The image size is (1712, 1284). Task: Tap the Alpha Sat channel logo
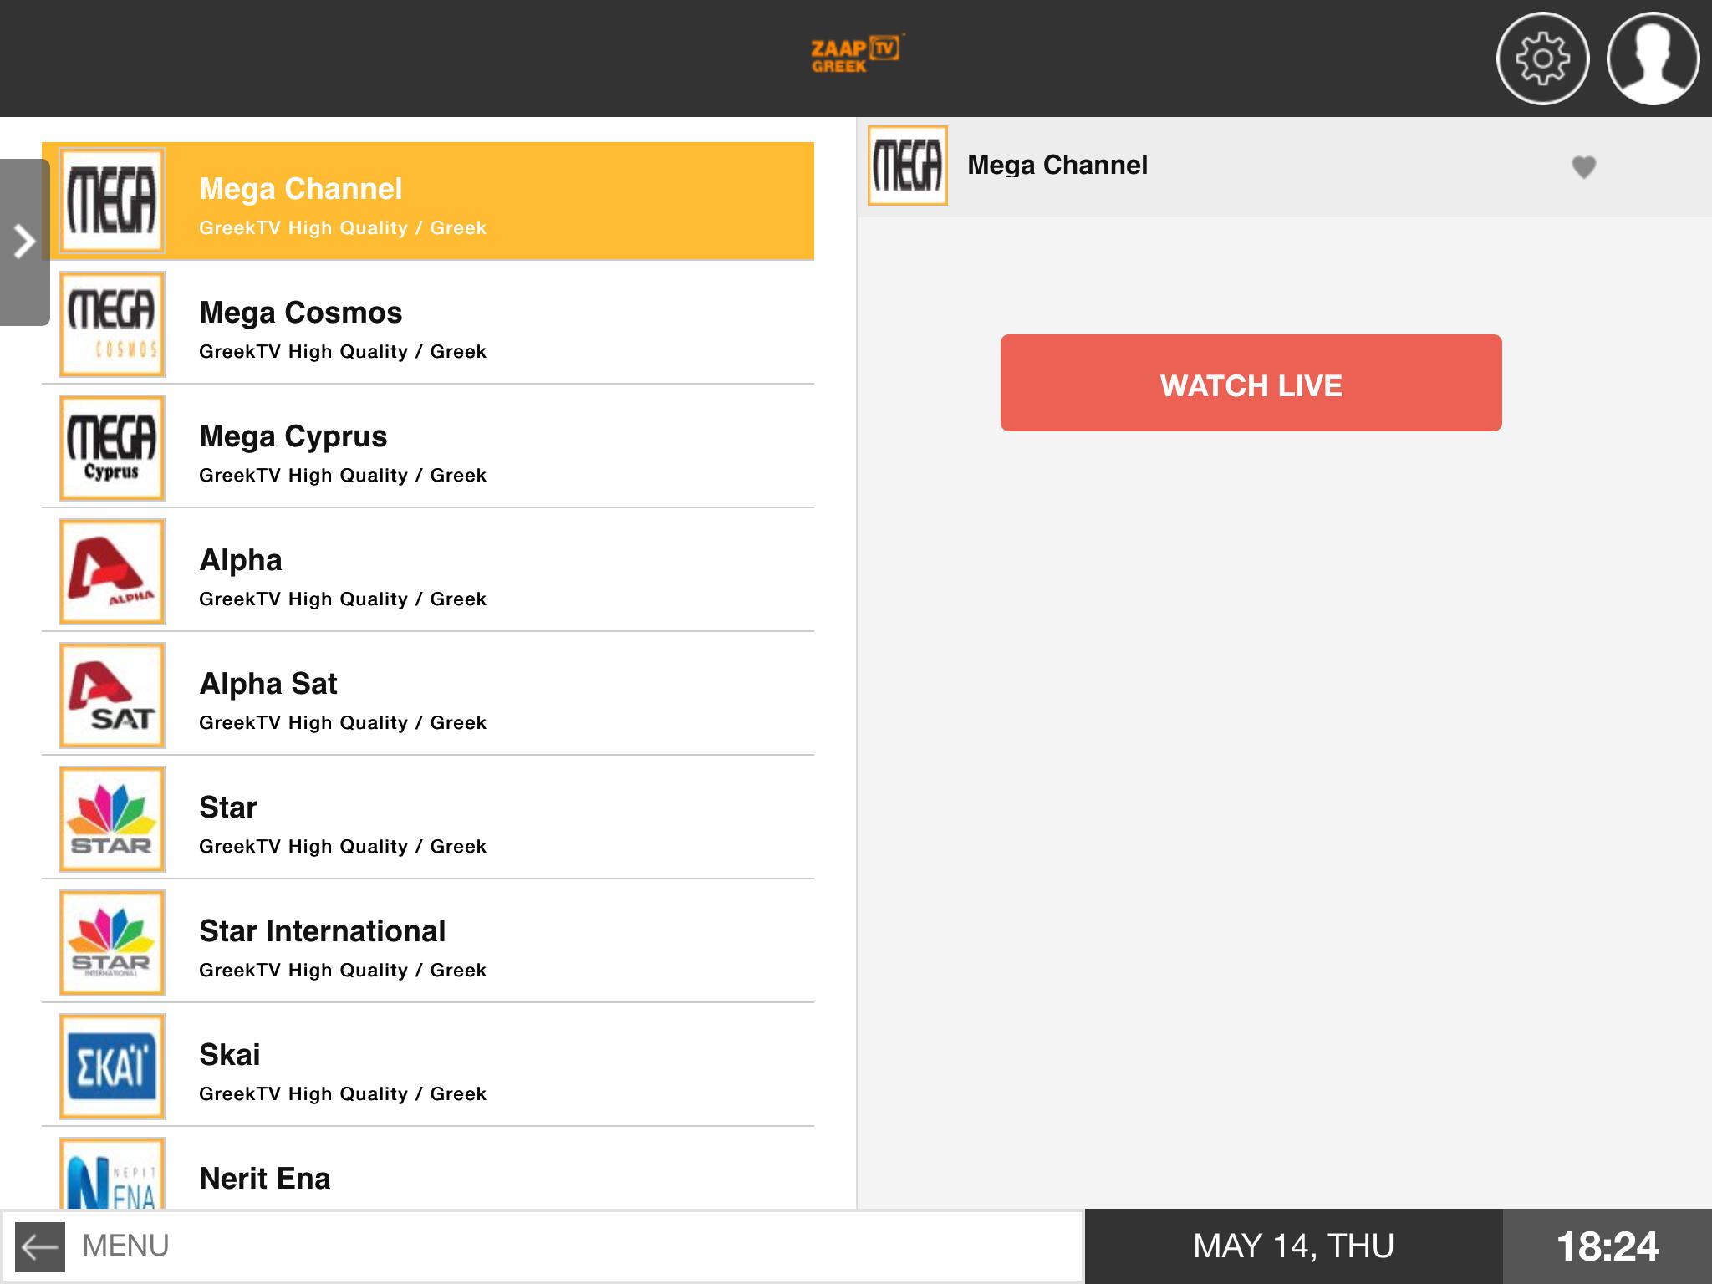(112, 695)
